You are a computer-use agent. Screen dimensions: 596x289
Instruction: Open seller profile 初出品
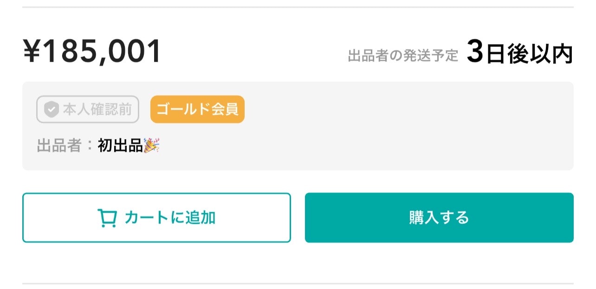point(120,146)
